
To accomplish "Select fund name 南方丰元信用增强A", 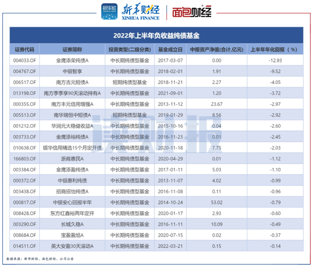I will 72,104.
